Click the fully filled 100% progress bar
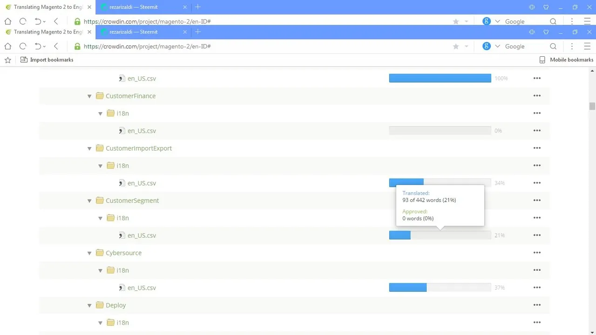This screenshot has height=335, width=596. (x=440, y=78)
